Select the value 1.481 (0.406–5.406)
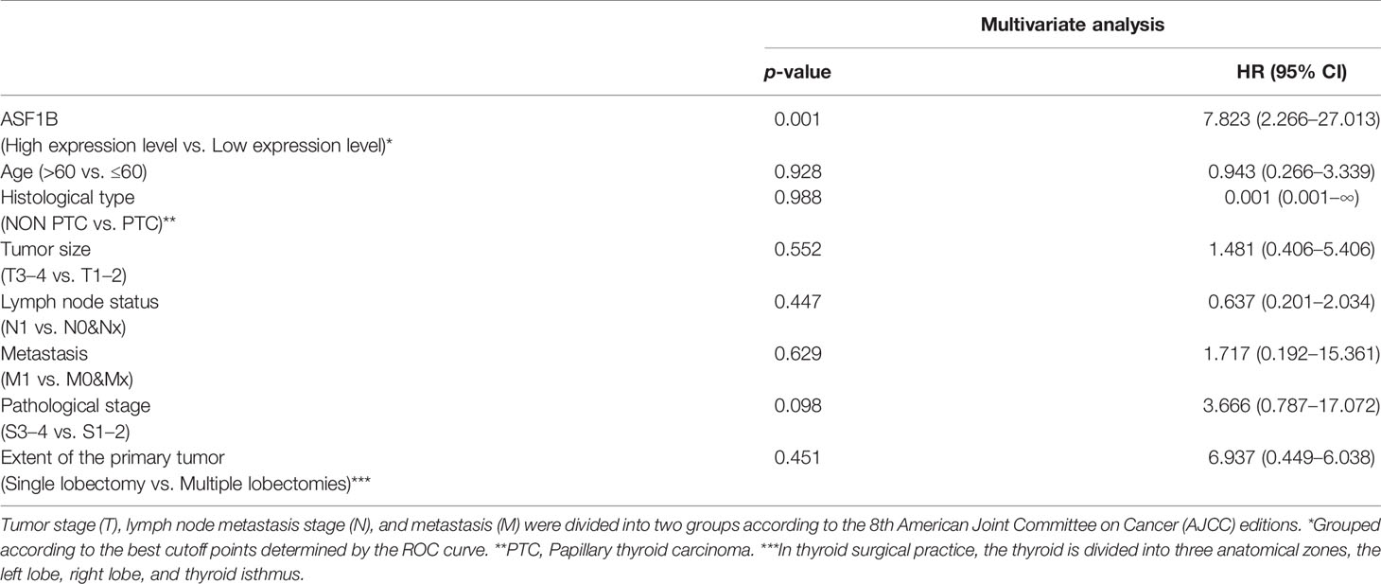1381x584 pixels. [1302, 248]
